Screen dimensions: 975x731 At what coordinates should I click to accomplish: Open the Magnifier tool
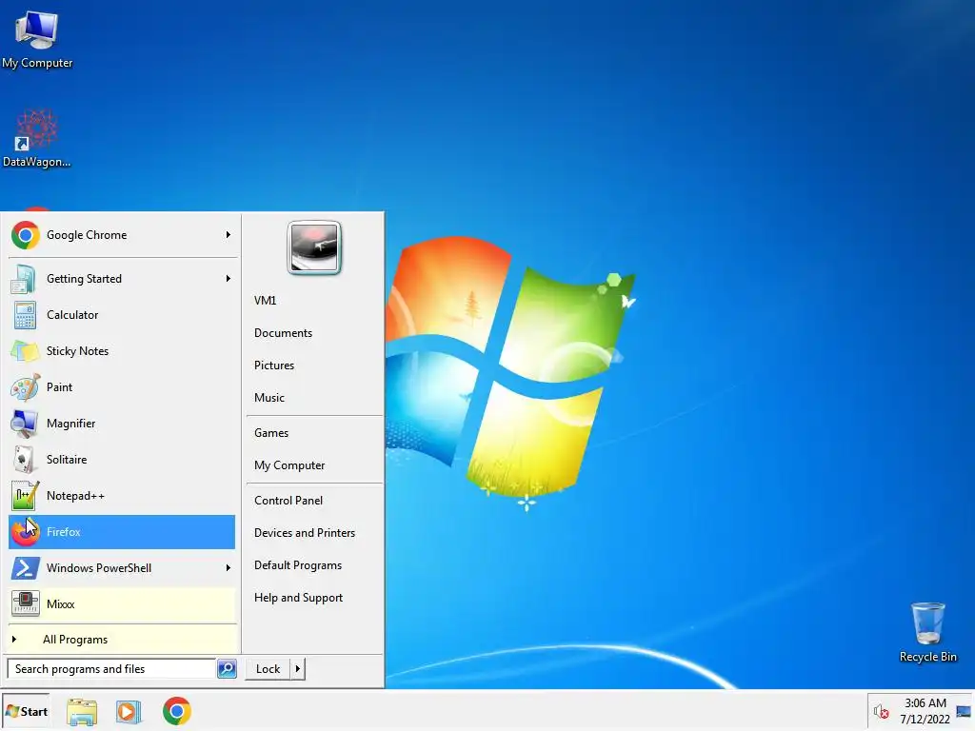(121, 424)
